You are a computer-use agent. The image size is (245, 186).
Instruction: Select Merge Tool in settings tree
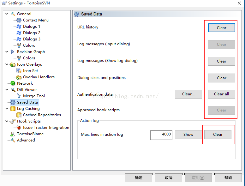click(x=34, y=96)
